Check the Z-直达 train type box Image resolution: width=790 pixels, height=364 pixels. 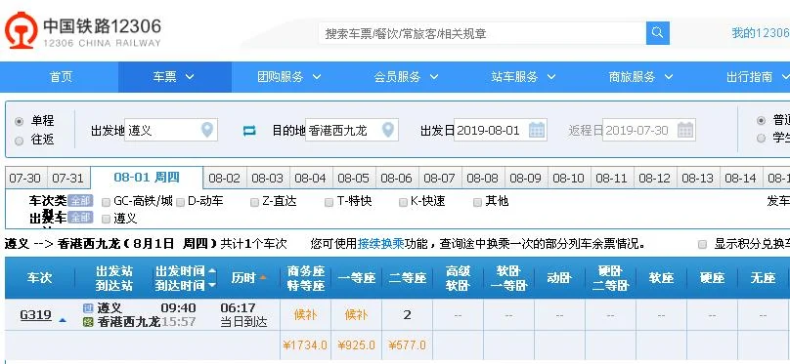click(254, 202)
